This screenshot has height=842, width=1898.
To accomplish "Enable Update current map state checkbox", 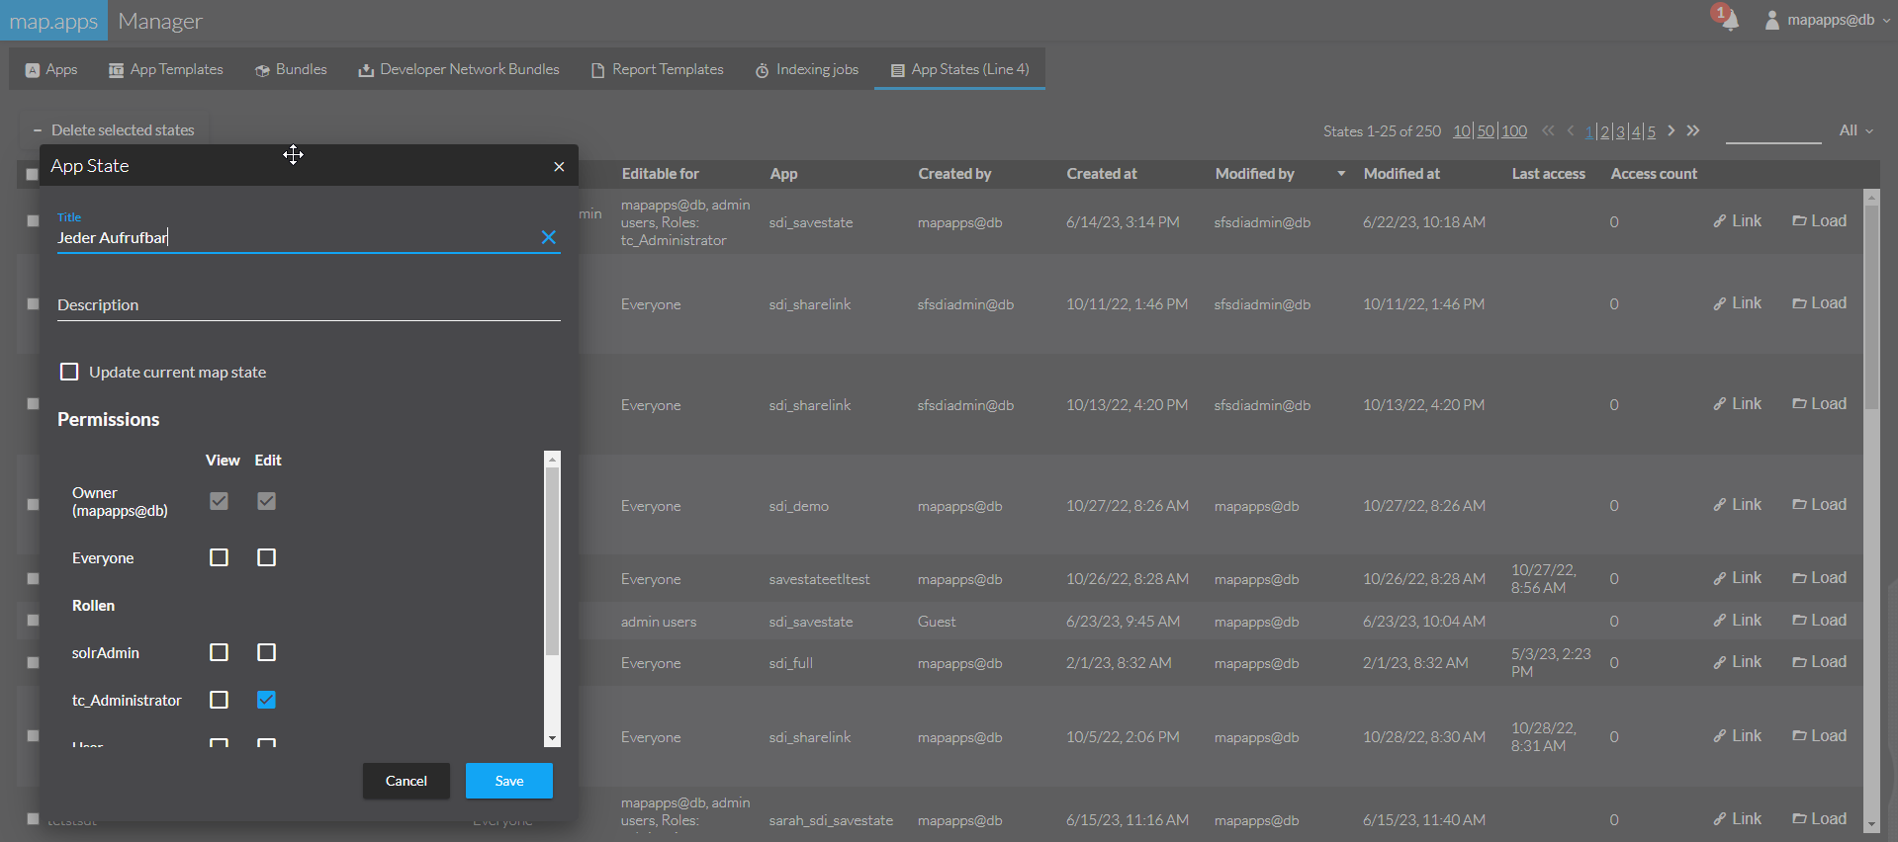I will 69,372.
